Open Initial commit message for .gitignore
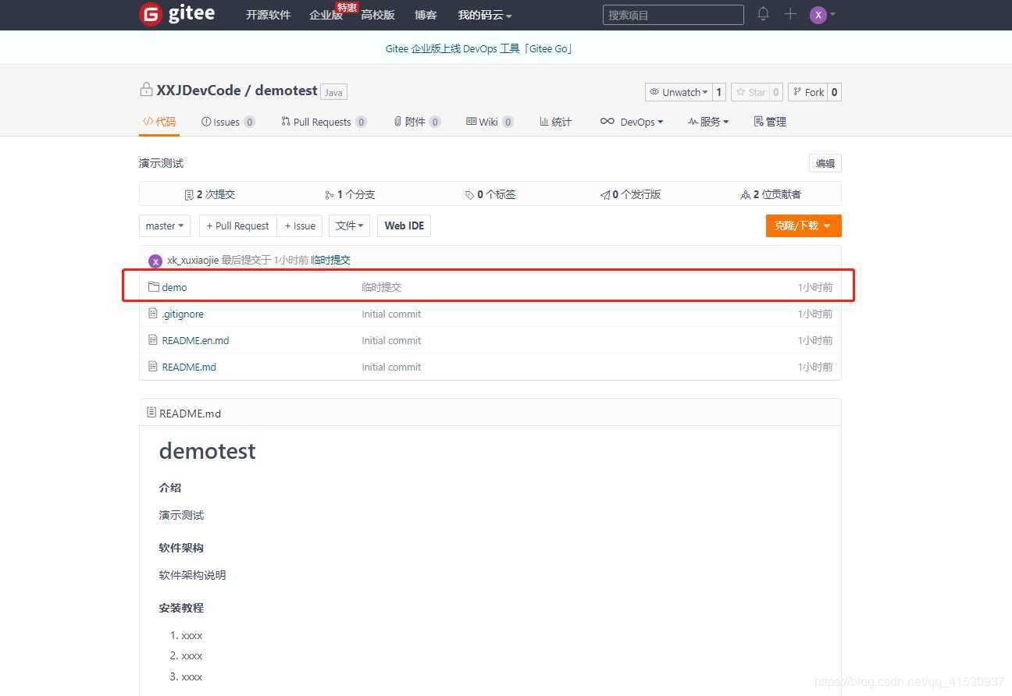 point(391,314)
